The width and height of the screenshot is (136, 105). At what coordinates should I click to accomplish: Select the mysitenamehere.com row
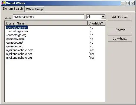click(x=55, y=50)
